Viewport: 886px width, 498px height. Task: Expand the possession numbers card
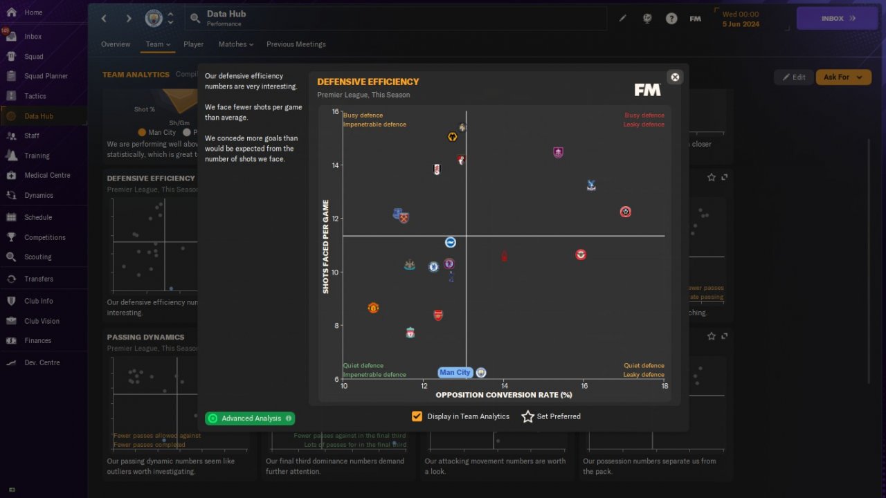point(724,336)
